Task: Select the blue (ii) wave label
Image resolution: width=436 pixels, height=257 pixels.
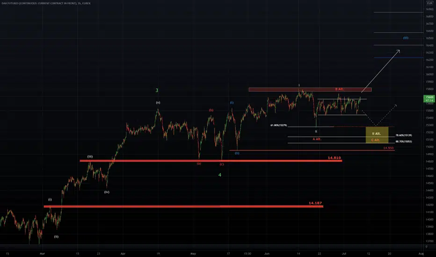Action: pyautogui.click(x=237, y=153)
